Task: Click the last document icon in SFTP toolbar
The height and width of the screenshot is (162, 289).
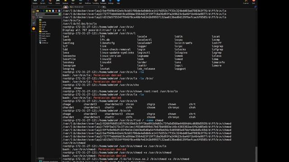Action: click(x=59, y=11)
